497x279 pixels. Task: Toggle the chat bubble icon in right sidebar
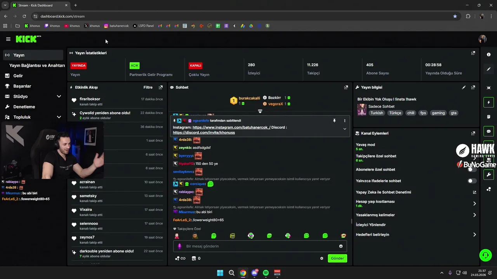pos(488,131)
